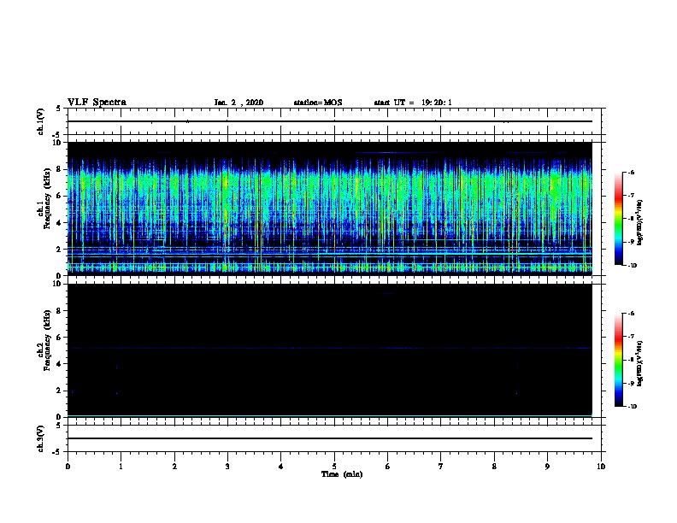Click the "9" tick on Time axis
The height and width of the screenshot is (523, 677).
pyautogui.click(x=547, y=467)
